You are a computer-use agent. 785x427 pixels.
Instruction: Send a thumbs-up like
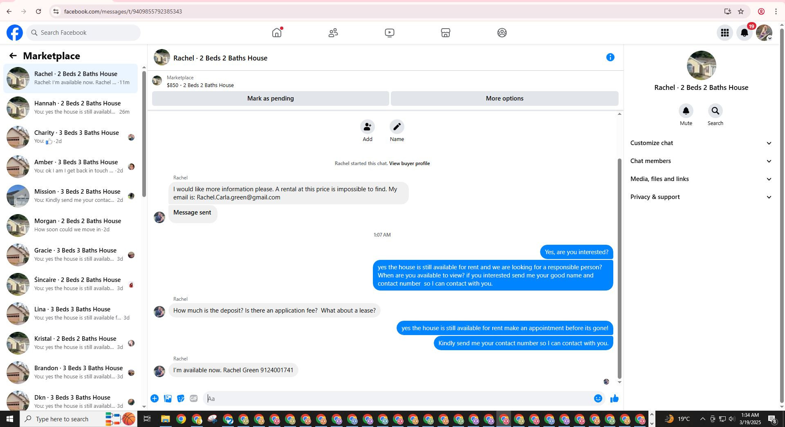click(615, 398)
